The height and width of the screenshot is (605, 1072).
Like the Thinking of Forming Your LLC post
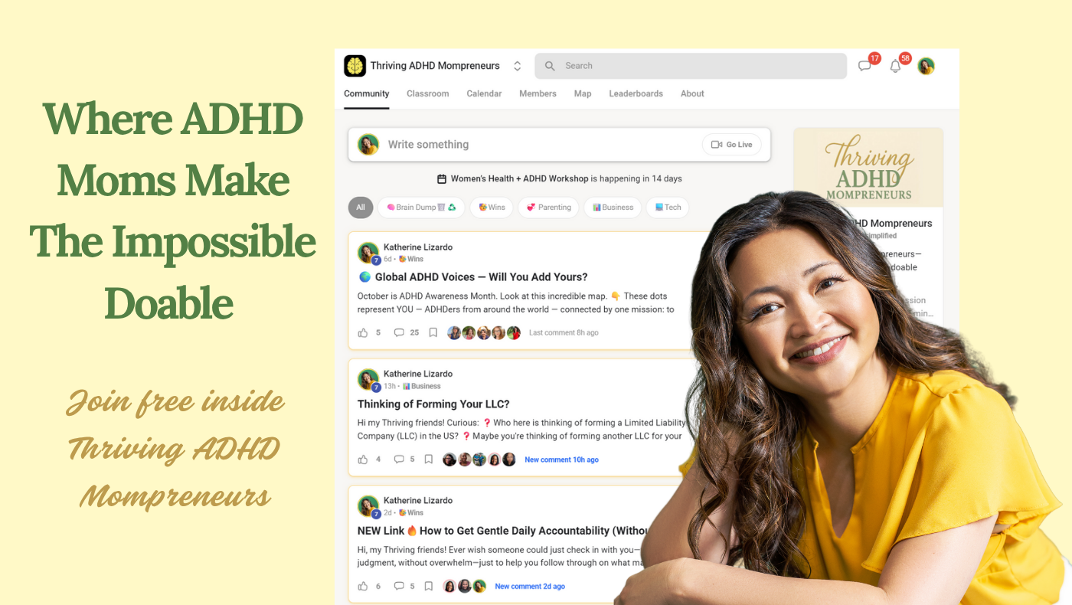(363, 459)
